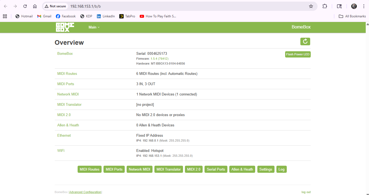Expand the Main dropdown menu

point(94,27)
